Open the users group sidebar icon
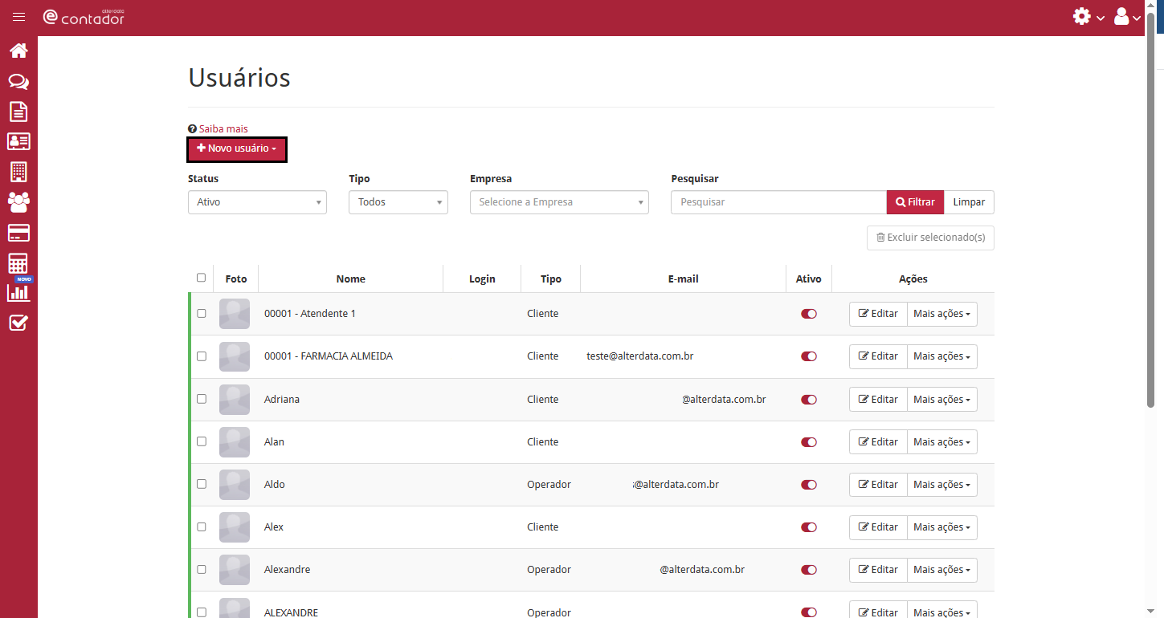The image size is (1164, 618). pyautogui.click(x=18, y=201)
